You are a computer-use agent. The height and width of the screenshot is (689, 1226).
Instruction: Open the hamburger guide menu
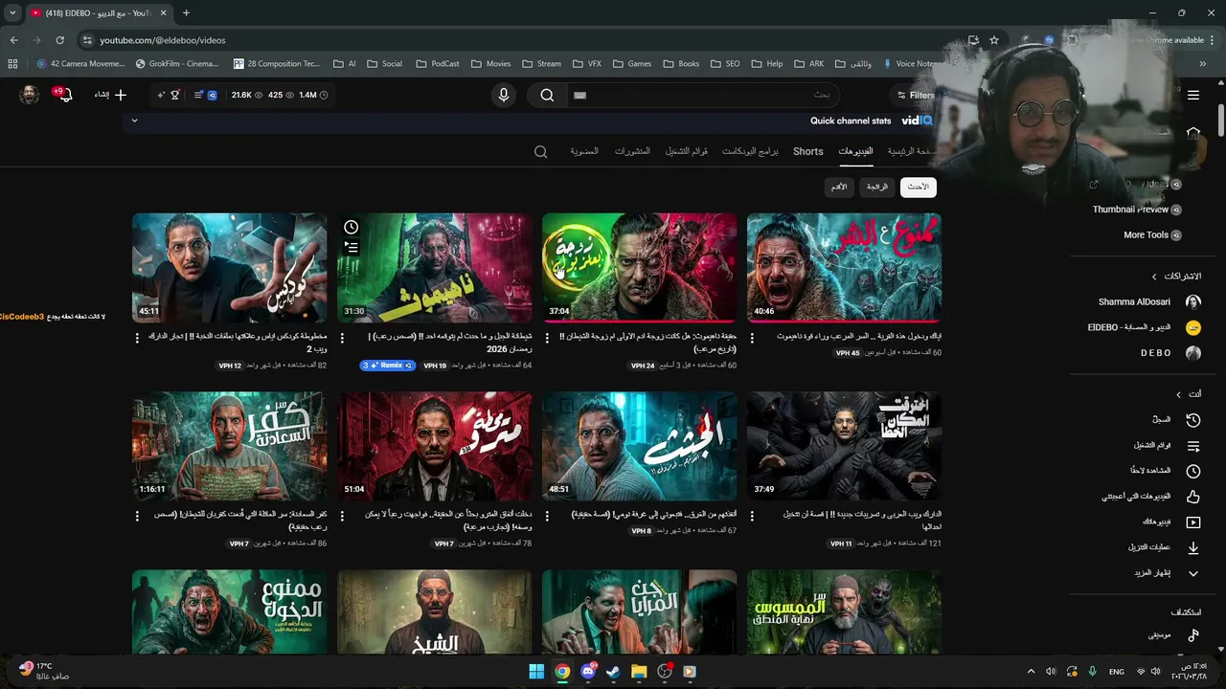point(1193,95)
